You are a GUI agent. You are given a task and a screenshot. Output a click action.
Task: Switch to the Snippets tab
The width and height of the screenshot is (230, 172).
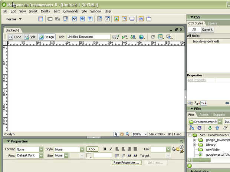tap(219, 115)
